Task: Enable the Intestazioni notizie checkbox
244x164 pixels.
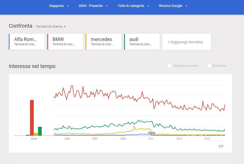Action: pos(170,66)
